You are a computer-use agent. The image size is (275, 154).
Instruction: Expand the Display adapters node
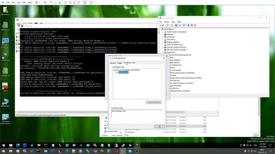(x=162, y=42)
